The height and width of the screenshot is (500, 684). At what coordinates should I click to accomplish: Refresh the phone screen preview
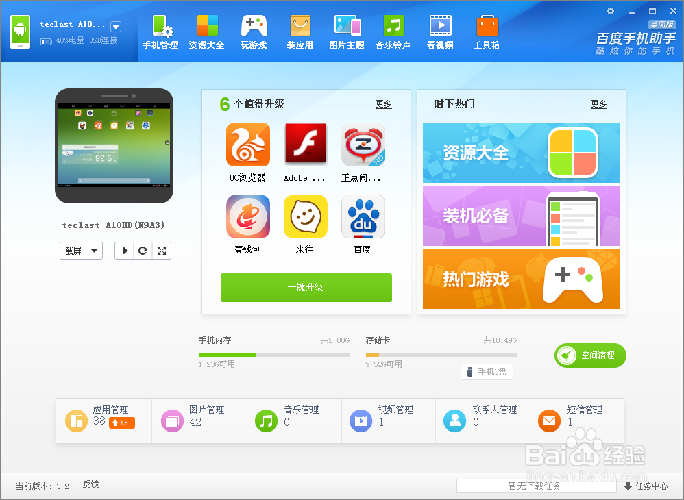143,251
